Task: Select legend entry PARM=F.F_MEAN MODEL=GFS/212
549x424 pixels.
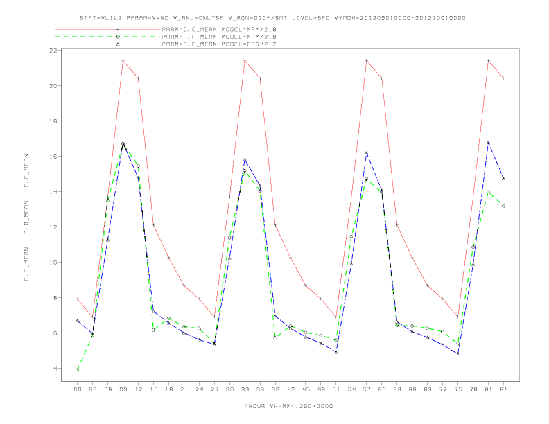Action: (x=219, y=44)
